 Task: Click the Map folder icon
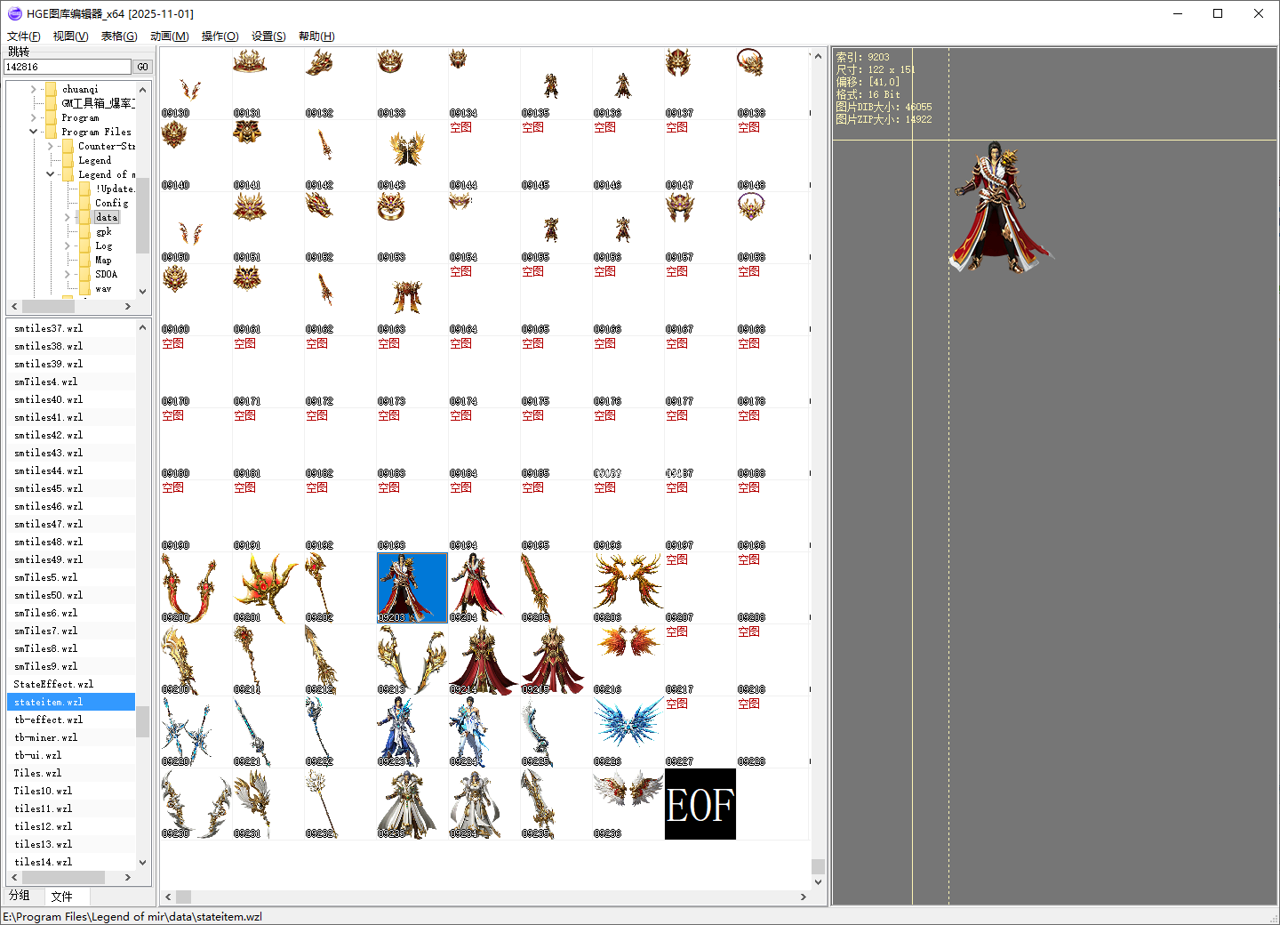84,260
